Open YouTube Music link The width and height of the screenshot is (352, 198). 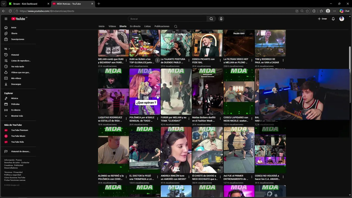click(x=18, y=136)
